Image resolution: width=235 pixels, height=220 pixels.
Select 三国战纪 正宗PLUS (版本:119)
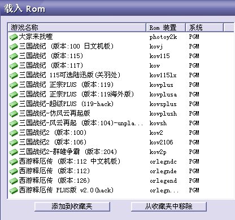tap(66, 85)
